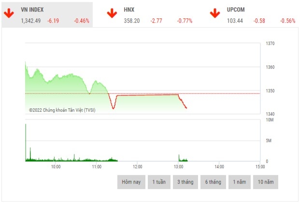Show today's chart with Hôm nay
The width and height of the screenshot is (300, 203).
(131, 182)
